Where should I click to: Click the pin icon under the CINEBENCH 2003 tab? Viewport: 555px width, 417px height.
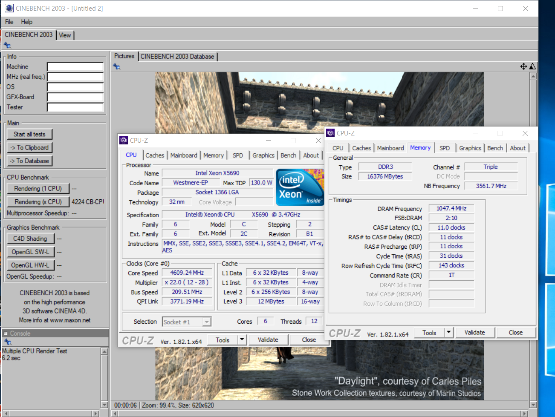point(7,45)
